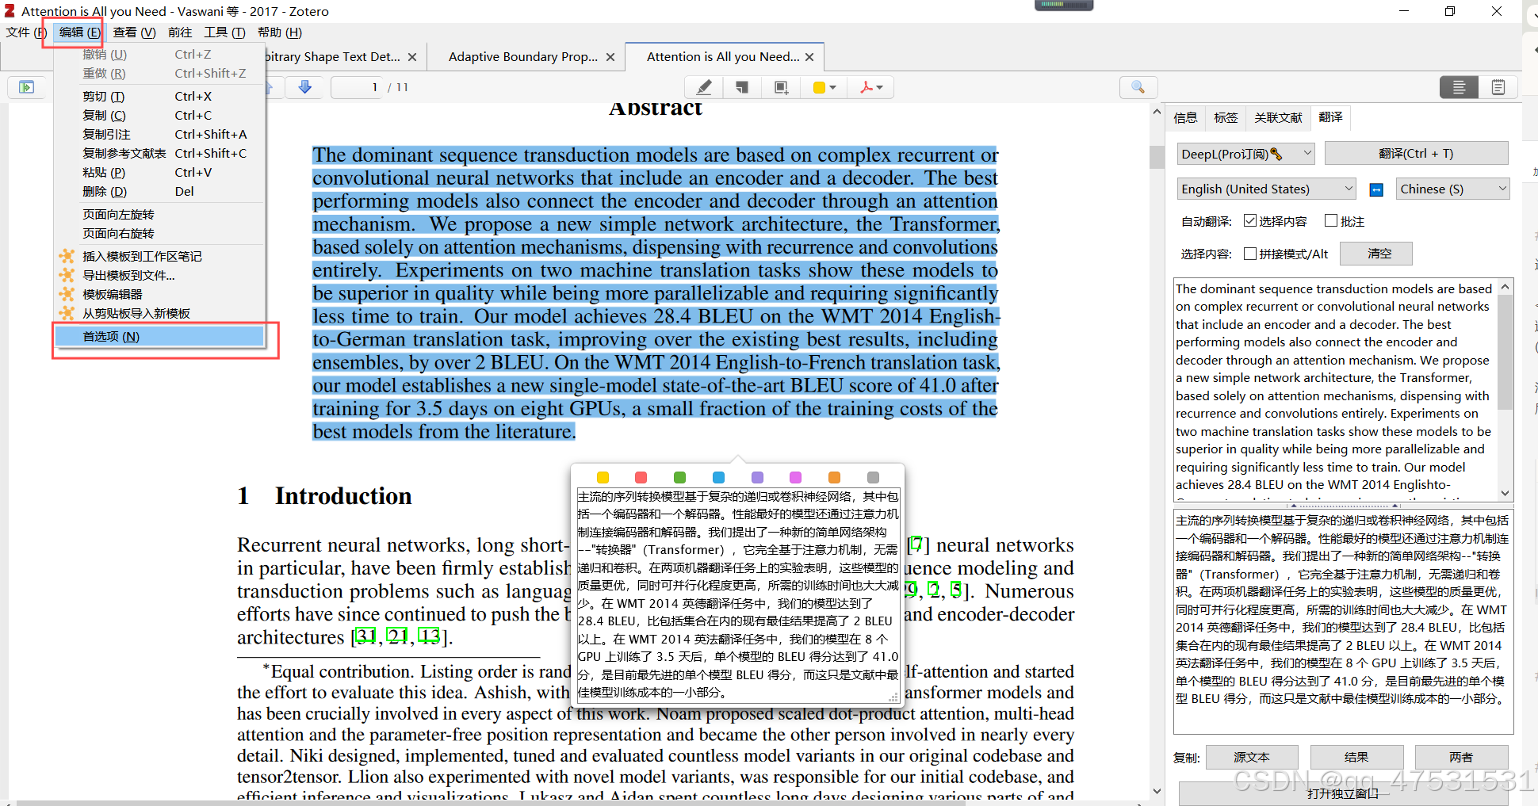Screen dimensions: 1538x806
Task: Open the 编辑 (E) menu
Action: coord(79,32)
